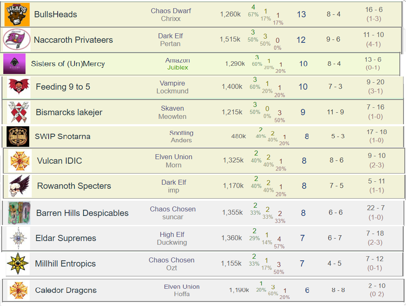The image size is (406, 306).
Task: Select coach Duckwing under High Elf
Action: pos(172,243)
